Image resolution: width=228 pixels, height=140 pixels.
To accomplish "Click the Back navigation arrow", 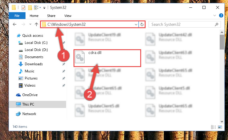I will point(15,24).
